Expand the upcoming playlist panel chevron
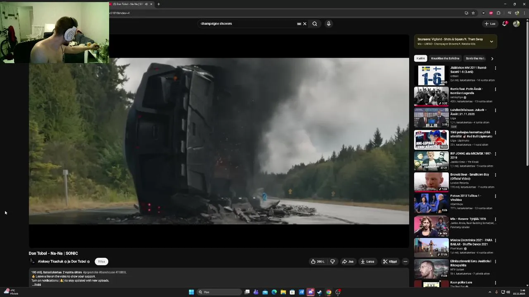The image size is (529, 297). click(x=491, y=41)
